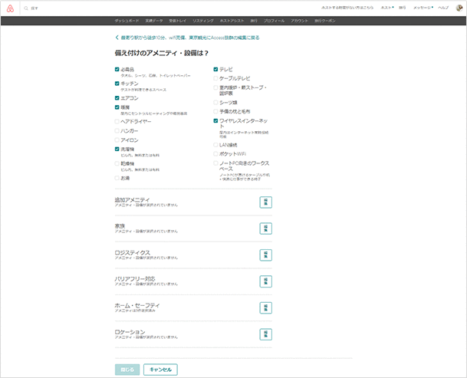The image size is (467, 378).
Task: Edit the 追加アメニティ section
Action: 265,202
